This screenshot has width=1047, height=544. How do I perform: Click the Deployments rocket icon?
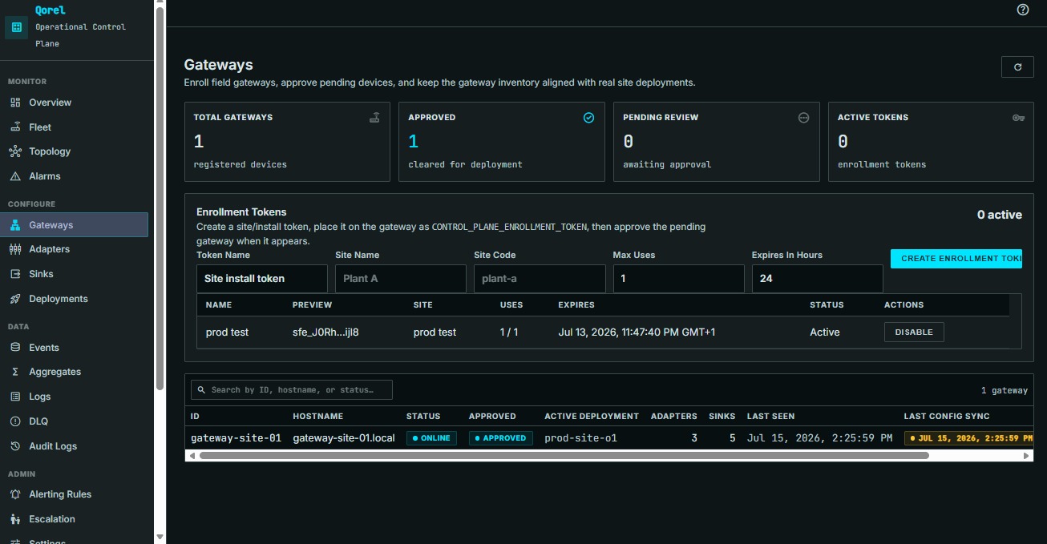pyautogui.click(x=15, y=299)
